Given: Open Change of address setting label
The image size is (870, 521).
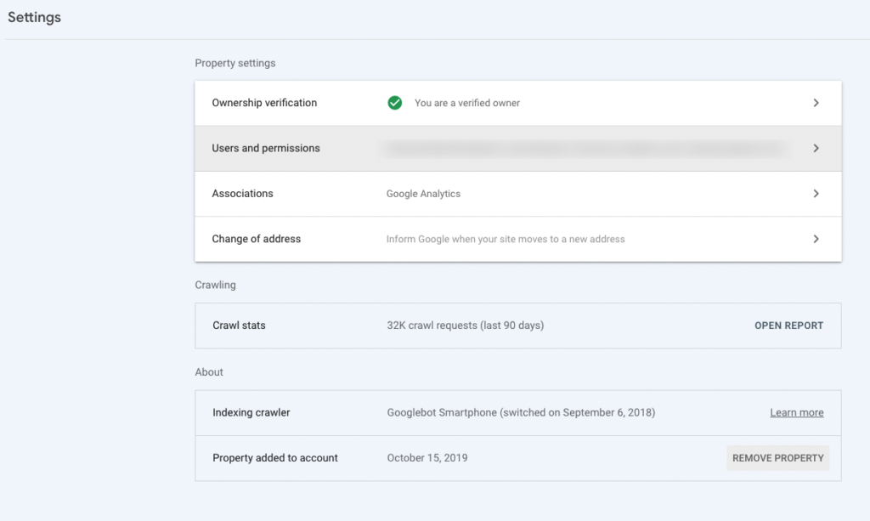Looking at the screenshot, I should pyautogui.click(x=256, y=239).
